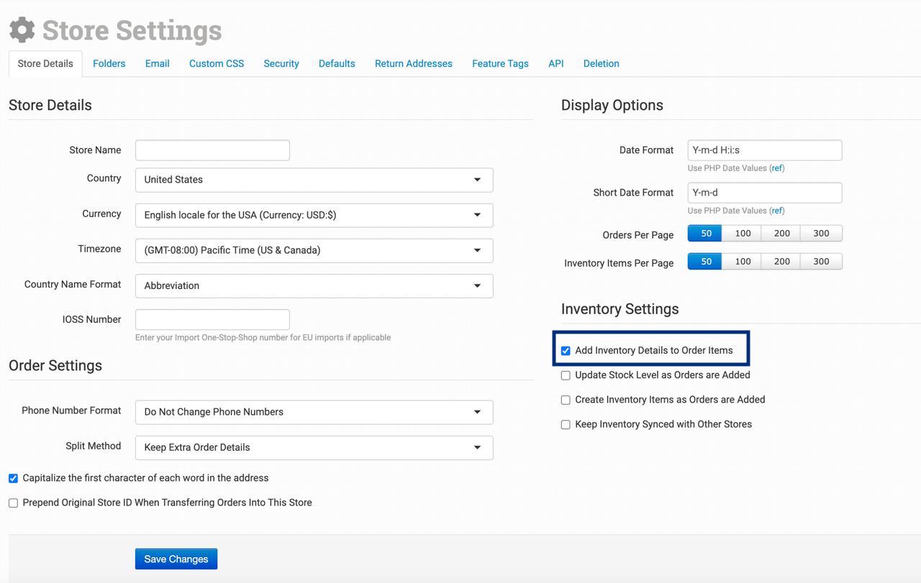The height and width of the screenshot is (583, 921).
Task: Click the Store Name input field
Action: pyautogui.click(x=212, y=150)
